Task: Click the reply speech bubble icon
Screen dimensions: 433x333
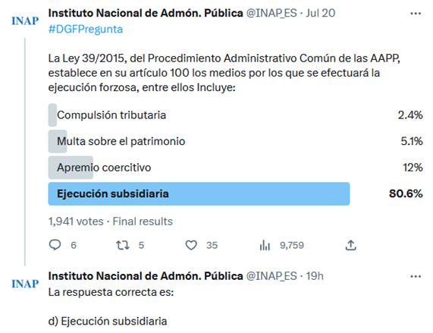Action: [55, 245]
